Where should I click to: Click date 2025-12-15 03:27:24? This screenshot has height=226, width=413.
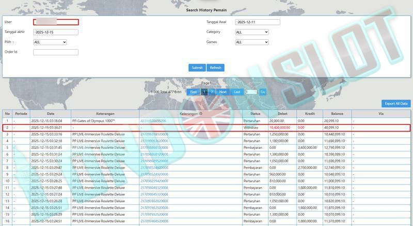click(46, 194)
